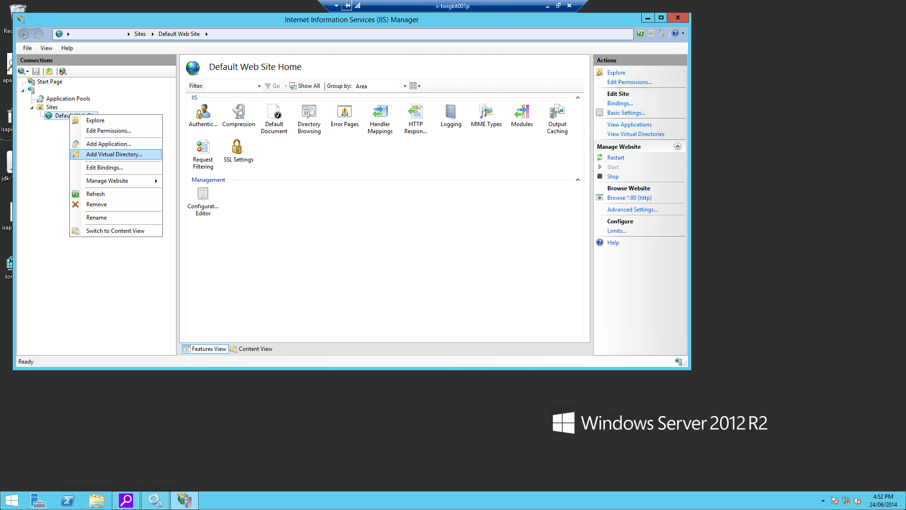
Task: Collapse the Manage Website actions section
Action: 677,146
